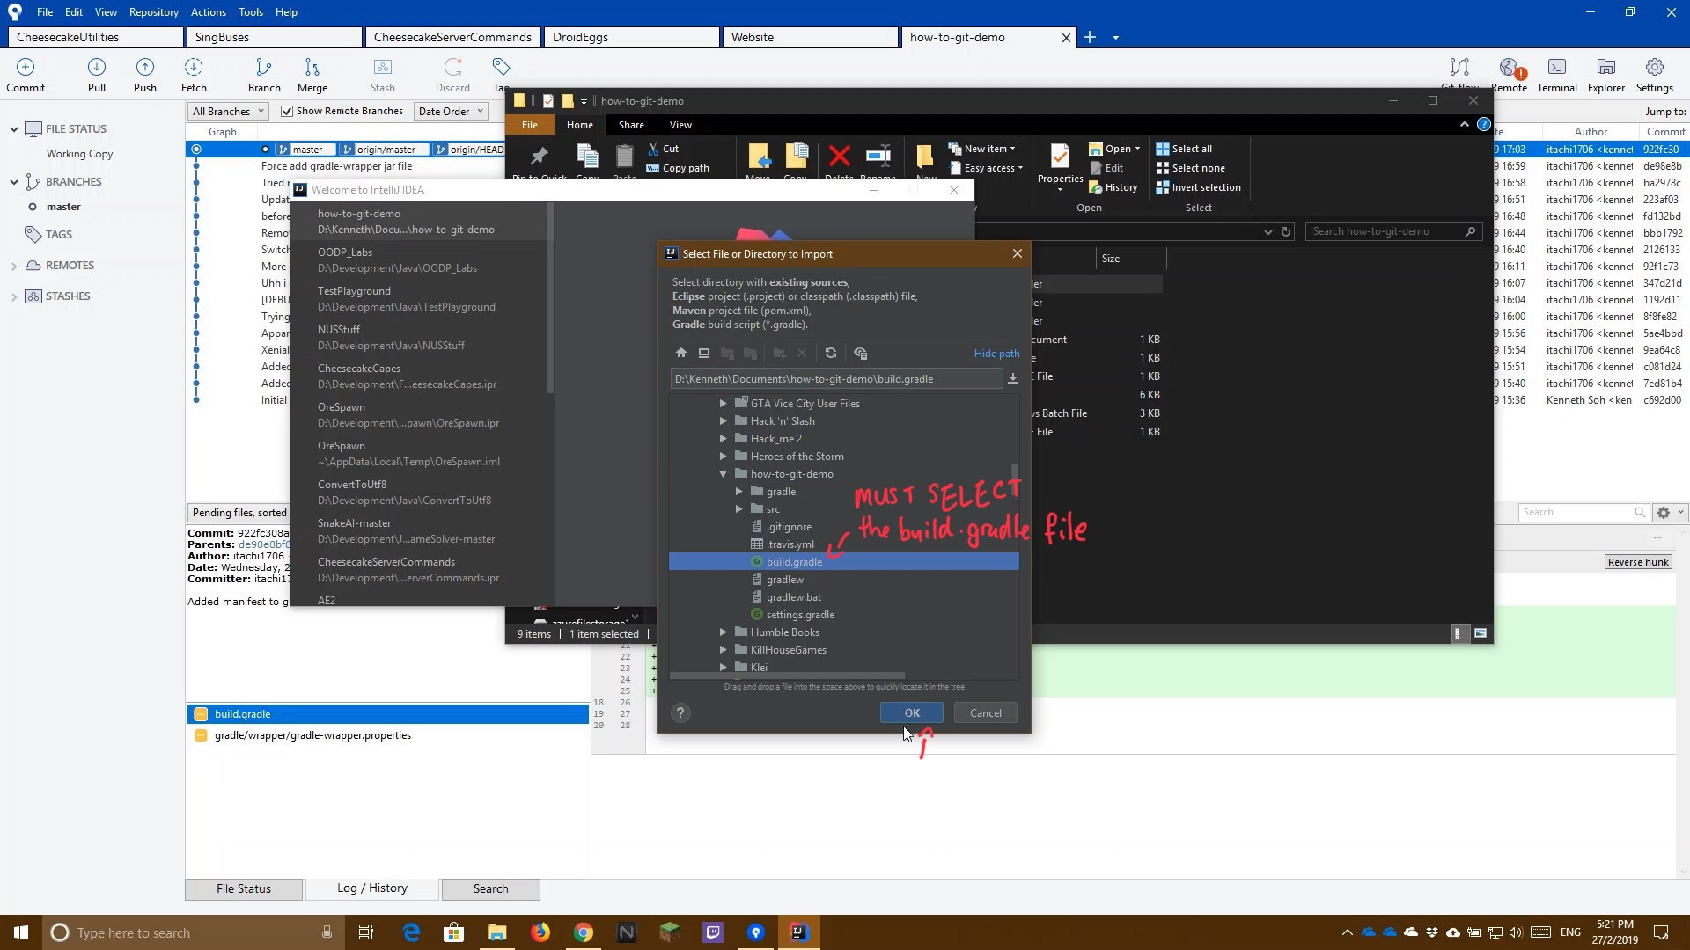Select the Date Order dropdown
Screen dimensions: 1690x950
[454, 110]
